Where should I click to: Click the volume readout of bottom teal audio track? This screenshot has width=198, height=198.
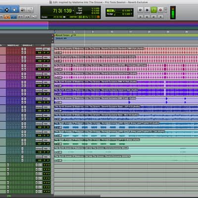(40, 160)
